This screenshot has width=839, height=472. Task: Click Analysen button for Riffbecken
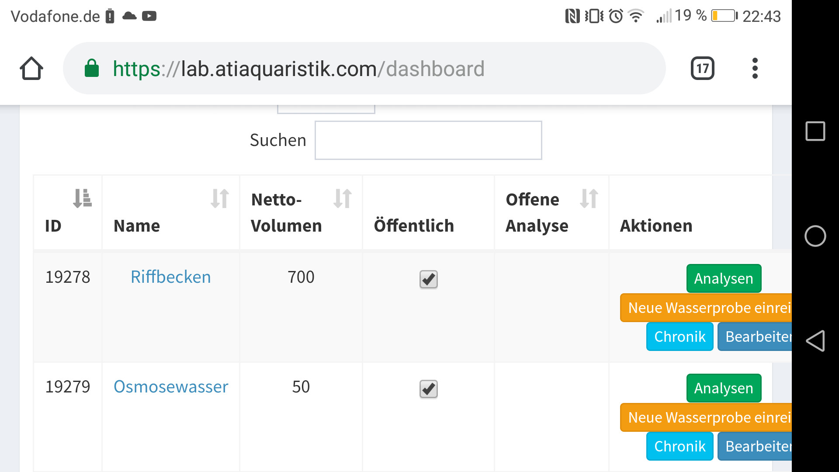click(x=723, y=278)
